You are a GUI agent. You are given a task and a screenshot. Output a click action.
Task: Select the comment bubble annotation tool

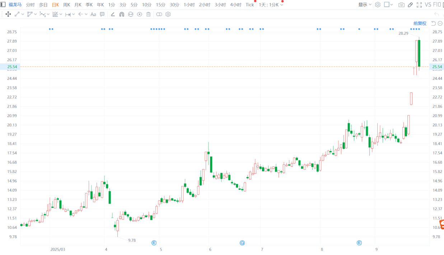click(102, 14)
